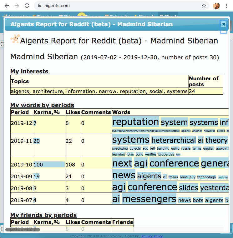Click the date range '2019-07-02 - 2019-12-30' text
This screenshot has height=238, width=233.
(x=120, y=57)
